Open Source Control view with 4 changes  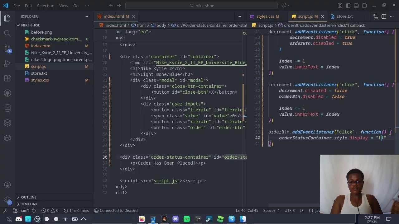coord(7,48)
